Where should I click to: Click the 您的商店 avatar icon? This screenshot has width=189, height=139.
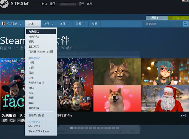(x=3, y=24)
